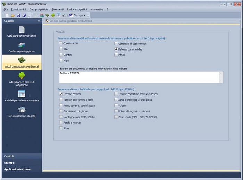Screen dimensions: 243x180
Task: Open the Stampe dropdown in the toolbar
Action: 77,15
